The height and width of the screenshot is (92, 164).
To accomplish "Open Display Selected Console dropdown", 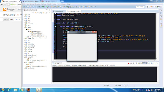I will point(153,63).
